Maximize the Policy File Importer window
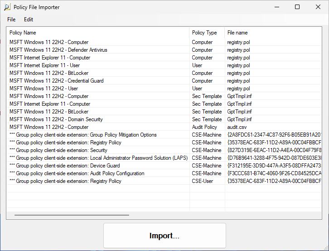This screenshot has width=329, height=251. pos(297,7)
